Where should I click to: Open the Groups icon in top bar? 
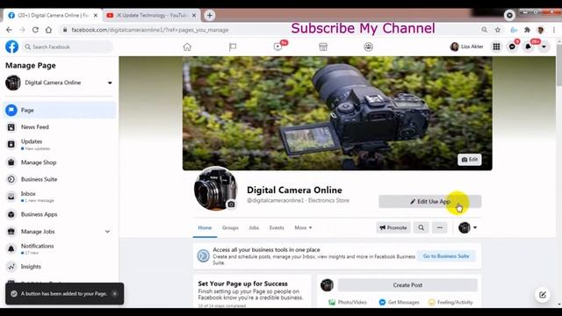pyautogui.click(x=368, y=47)
